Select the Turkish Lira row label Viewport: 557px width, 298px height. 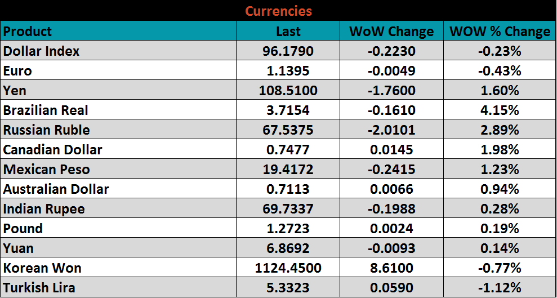point(39,288)
